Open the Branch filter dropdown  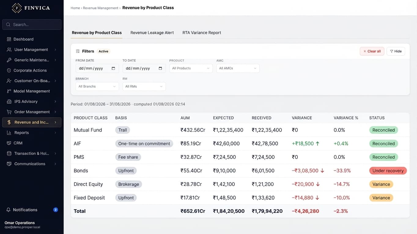97,87
